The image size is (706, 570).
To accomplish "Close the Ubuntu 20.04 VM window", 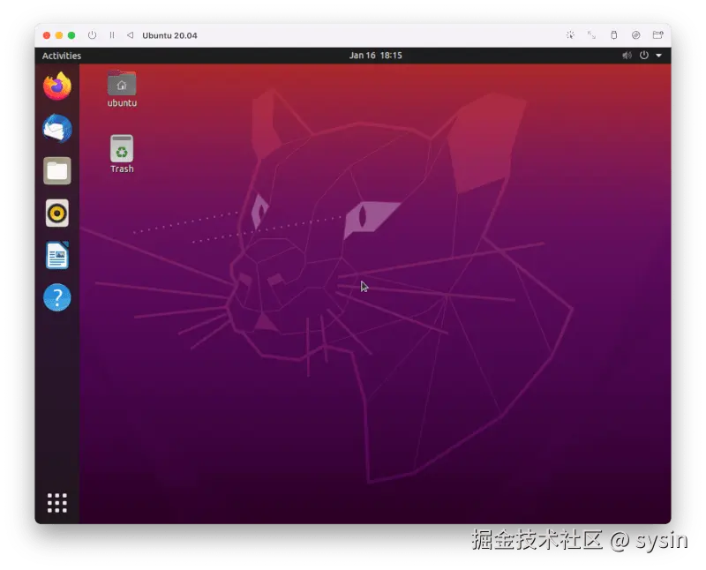I will coord(47,35).
